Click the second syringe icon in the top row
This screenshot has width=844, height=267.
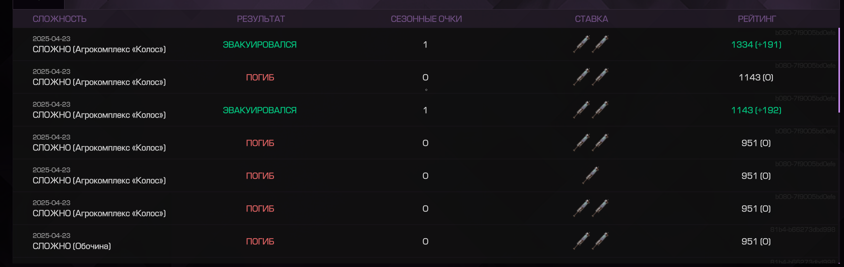pyautogui.click(x=600, y=44)
